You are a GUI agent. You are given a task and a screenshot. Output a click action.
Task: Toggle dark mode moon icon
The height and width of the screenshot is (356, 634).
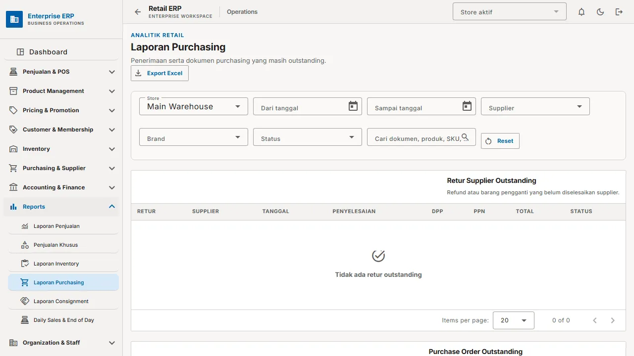(x=600, y=12)
